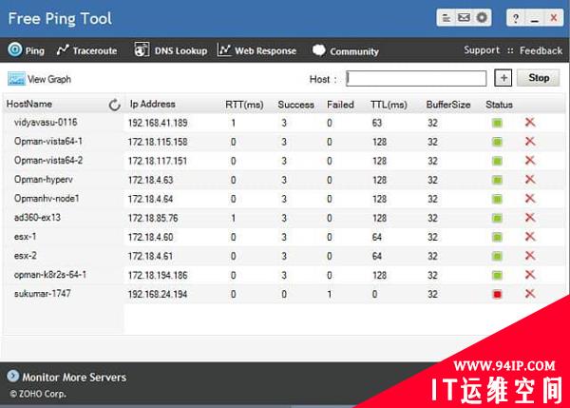Select host row sukumar-1747

(284, 294)
